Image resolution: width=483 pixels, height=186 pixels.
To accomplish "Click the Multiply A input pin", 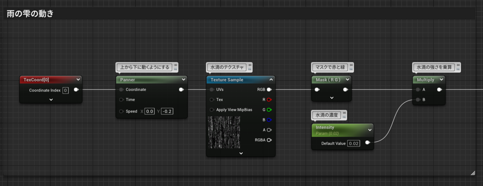I will click(x=419, y=90).
